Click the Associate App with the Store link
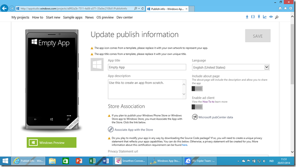The height and width of the screenshot is (167, 296). pos(134,130)
